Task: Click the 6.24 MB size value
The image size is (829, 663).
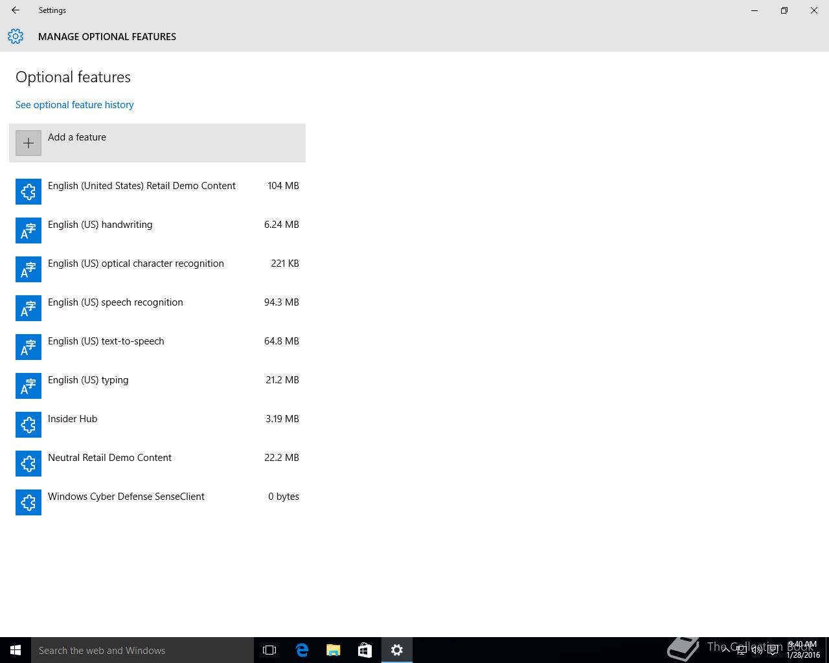Action: [281, 225]
